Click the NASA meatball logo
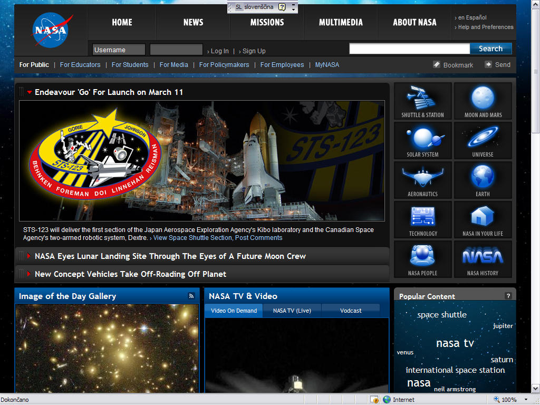Screen dimensions: 540x405 (51, 30)
